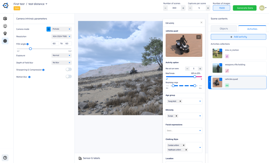
Task: Click the Male/Female ratio slider handle
Action: click(195, 77)
